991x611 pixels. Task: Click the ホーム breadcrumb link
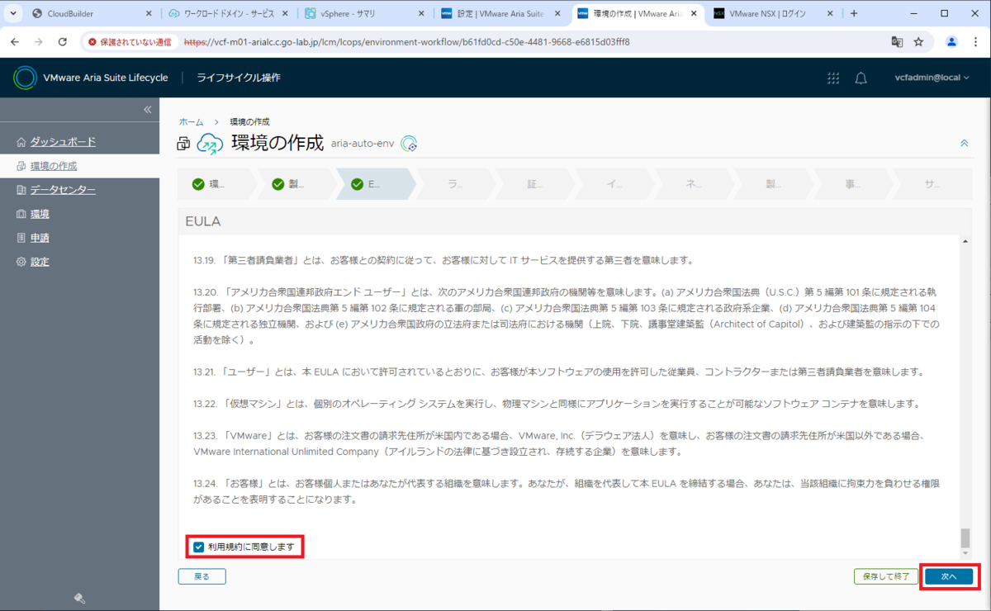pyautogui.click(x=191, y=121)
